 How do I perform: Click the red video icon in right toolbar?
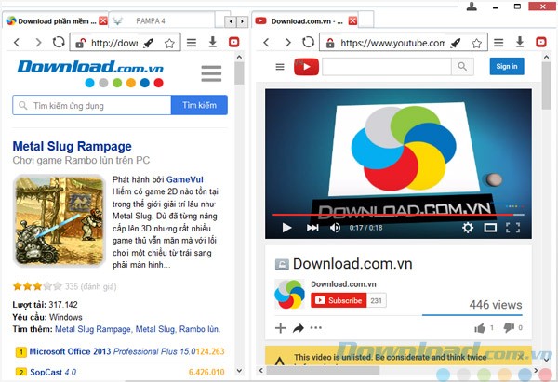coord(541,43)
